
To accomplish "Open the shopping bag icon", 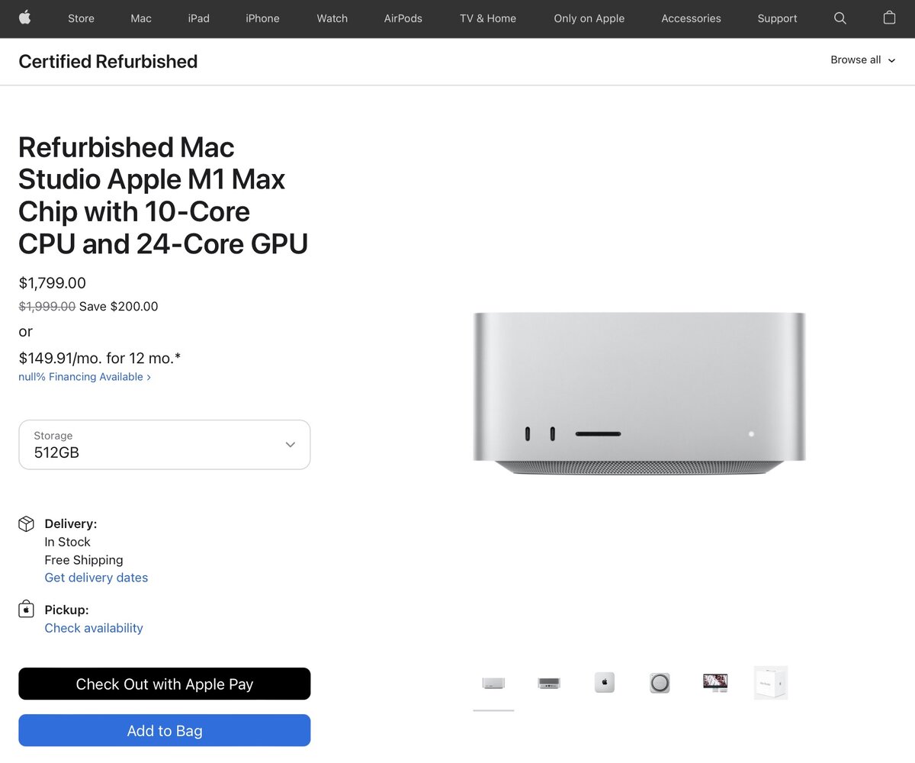I will pos(889,18).
